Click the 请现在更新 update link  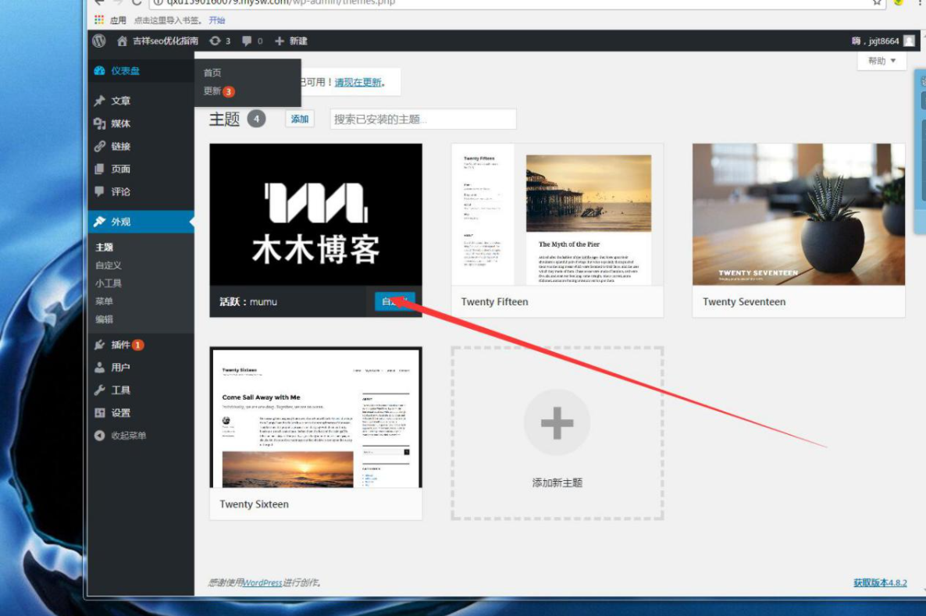pyautogui.click(x=358, y=82)
